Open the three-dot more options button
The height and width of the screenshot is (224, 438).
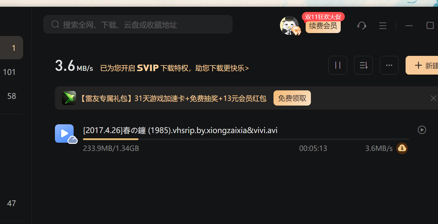click(x=389, y=65)
